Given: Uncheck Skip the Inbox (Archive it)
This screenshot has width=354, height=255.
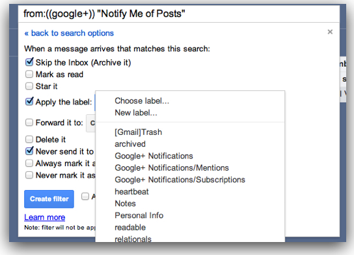Looking at the screenshot, I should pyautogui.click(x=29, y=62).
